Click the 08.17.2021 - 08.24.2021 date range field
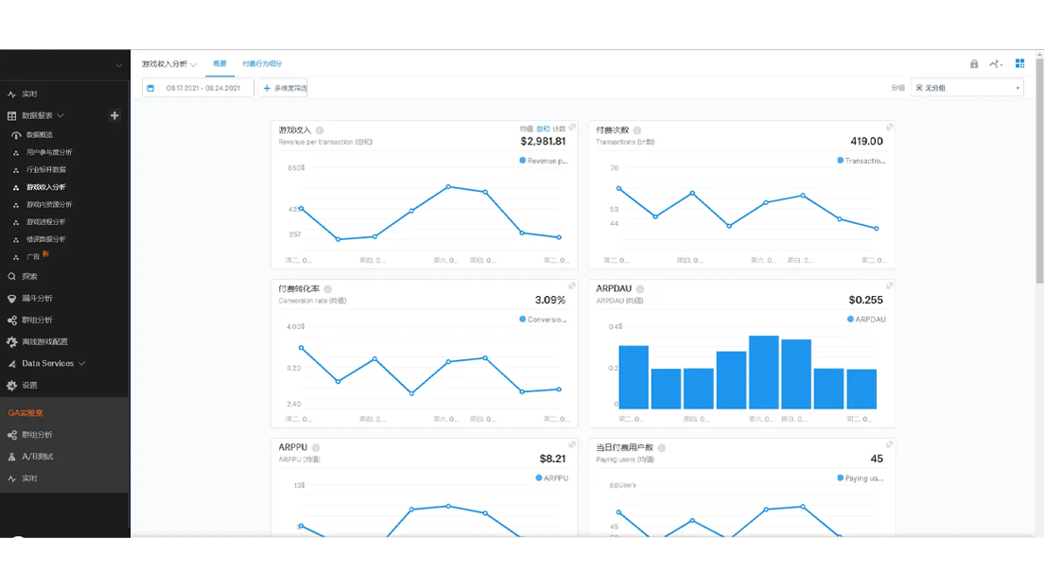This screenshot has height=588, width=1045. tap(203, 88)
